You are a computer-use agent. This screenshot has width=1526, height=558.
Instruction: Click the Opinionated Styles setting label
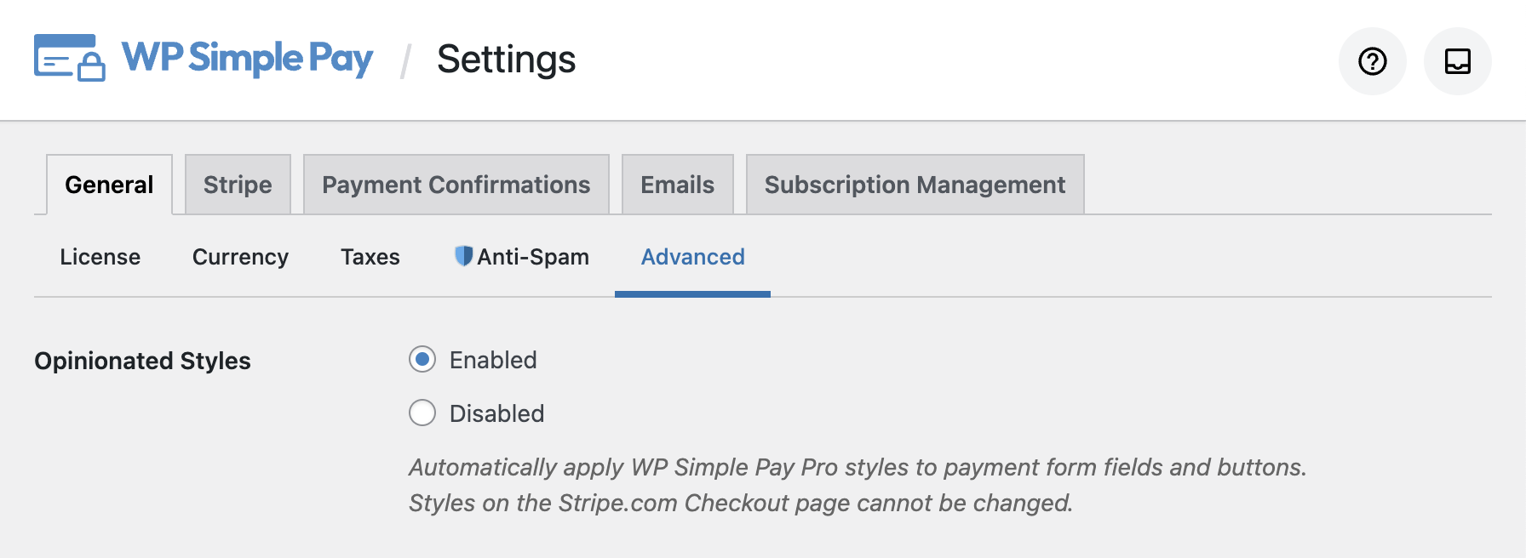(142, 361)
